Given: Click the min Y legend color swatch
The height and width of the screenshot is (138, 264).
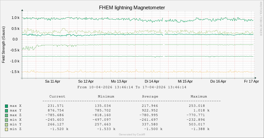Looking at the screenshot, I should point(6,124).
